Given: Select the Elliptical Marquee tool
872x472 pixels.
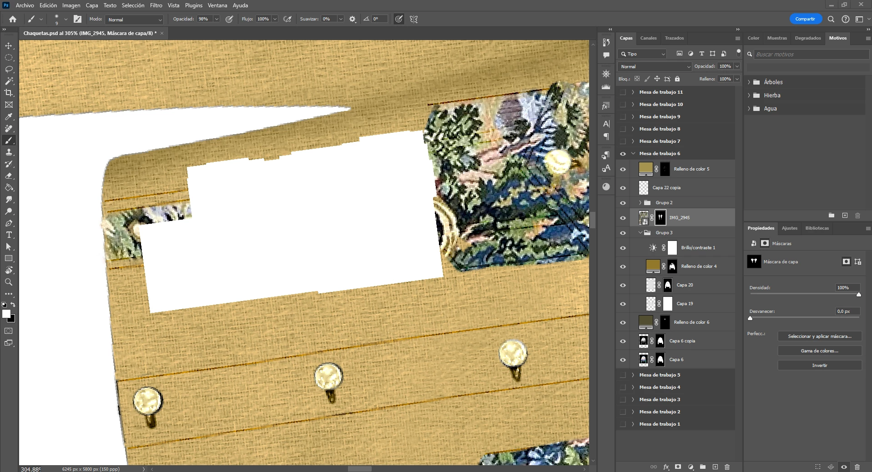Looking at the screenshot, I should 9,58.
